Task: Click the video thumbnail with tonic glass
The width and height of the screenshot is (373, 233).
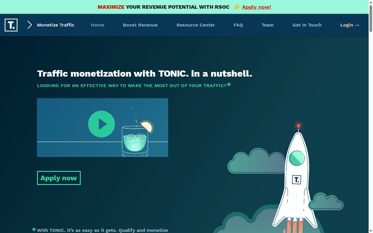Action: 103,128
